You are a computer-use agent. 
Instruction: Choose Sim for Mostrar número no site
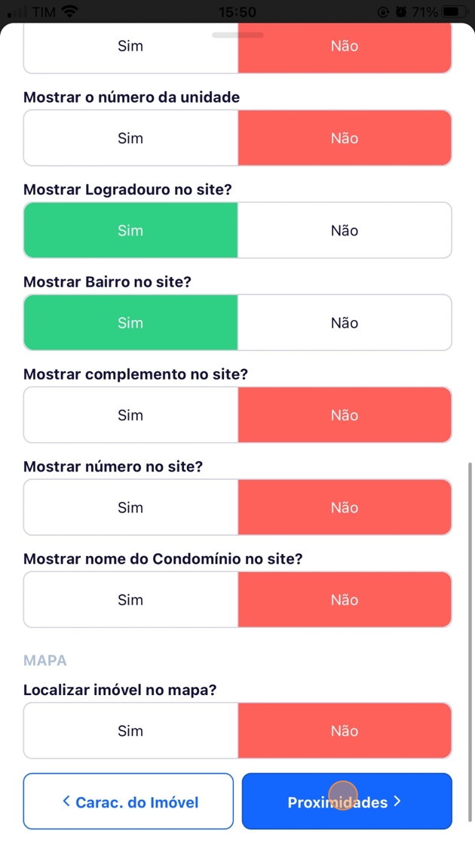click(130, 508)
